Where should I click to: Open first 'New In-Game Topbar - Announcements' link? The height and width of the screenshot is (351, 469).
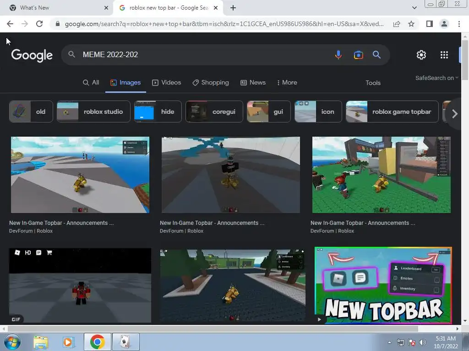tap(61, 223)
